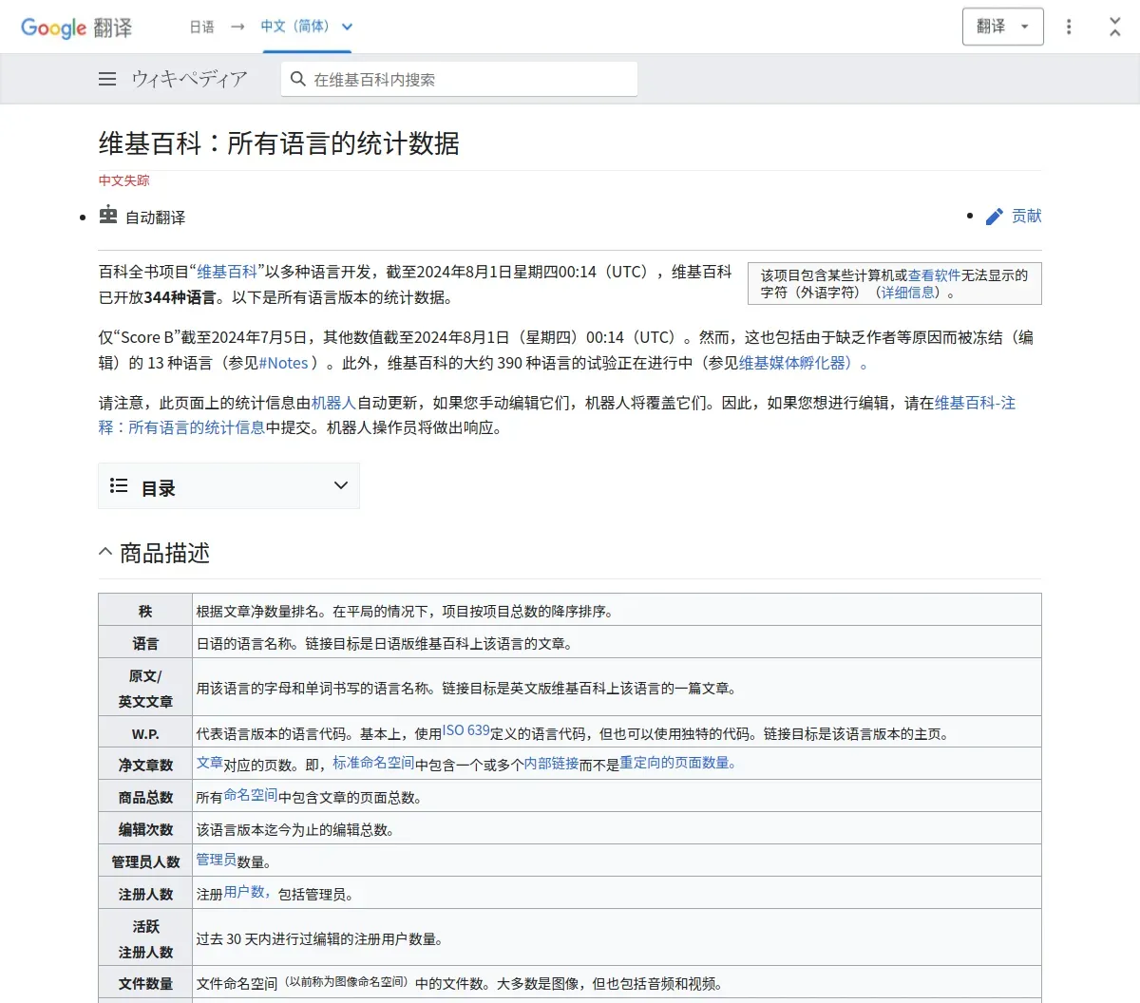This screenshot has height=1003, width=1140.
Task: Click the pencil contribute icon
Action: pyautogui.click(x=995, y=217)
